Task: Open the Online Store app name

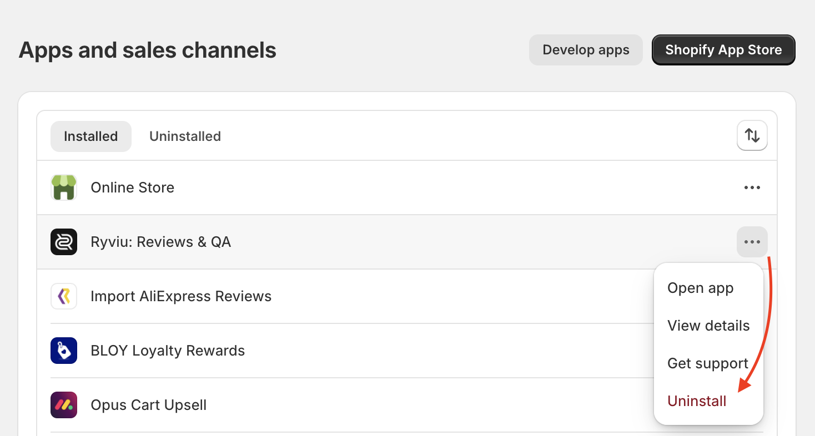Action: pos(133,187)
